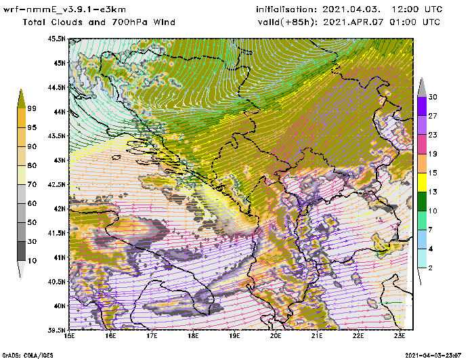Click the model name wrf-nmmE_v3.9.1-e3km

[64, 9]
